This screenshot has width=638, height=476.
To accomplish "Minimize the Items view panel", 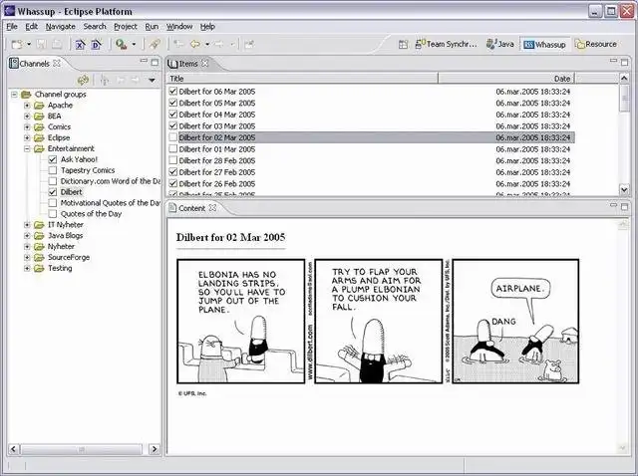I will coord(613,61).
